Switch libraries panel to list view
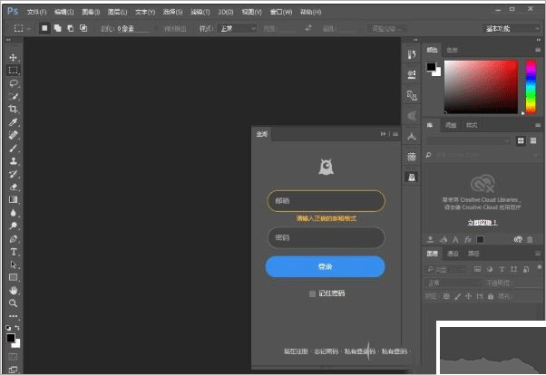This screenshot has width=546, height=375. (532, 140)
